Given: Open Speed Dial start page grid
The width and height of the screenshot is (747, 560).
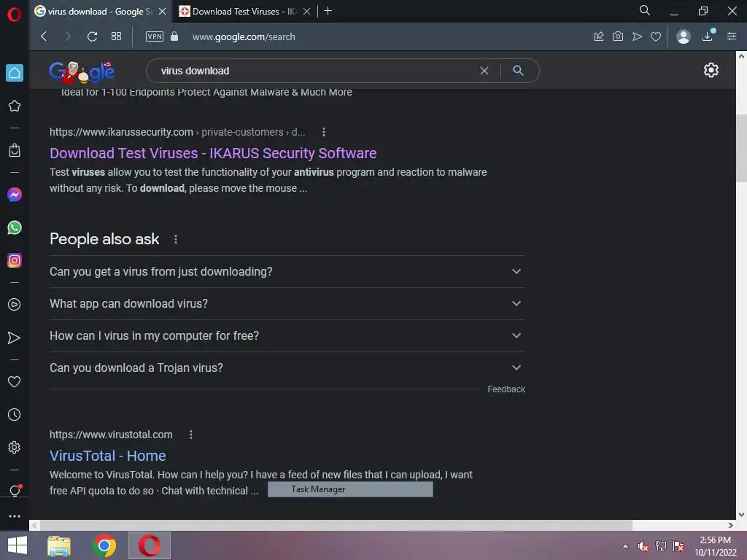Looking at the screenshot, I should pyautogui.click(x=116, y=36).
